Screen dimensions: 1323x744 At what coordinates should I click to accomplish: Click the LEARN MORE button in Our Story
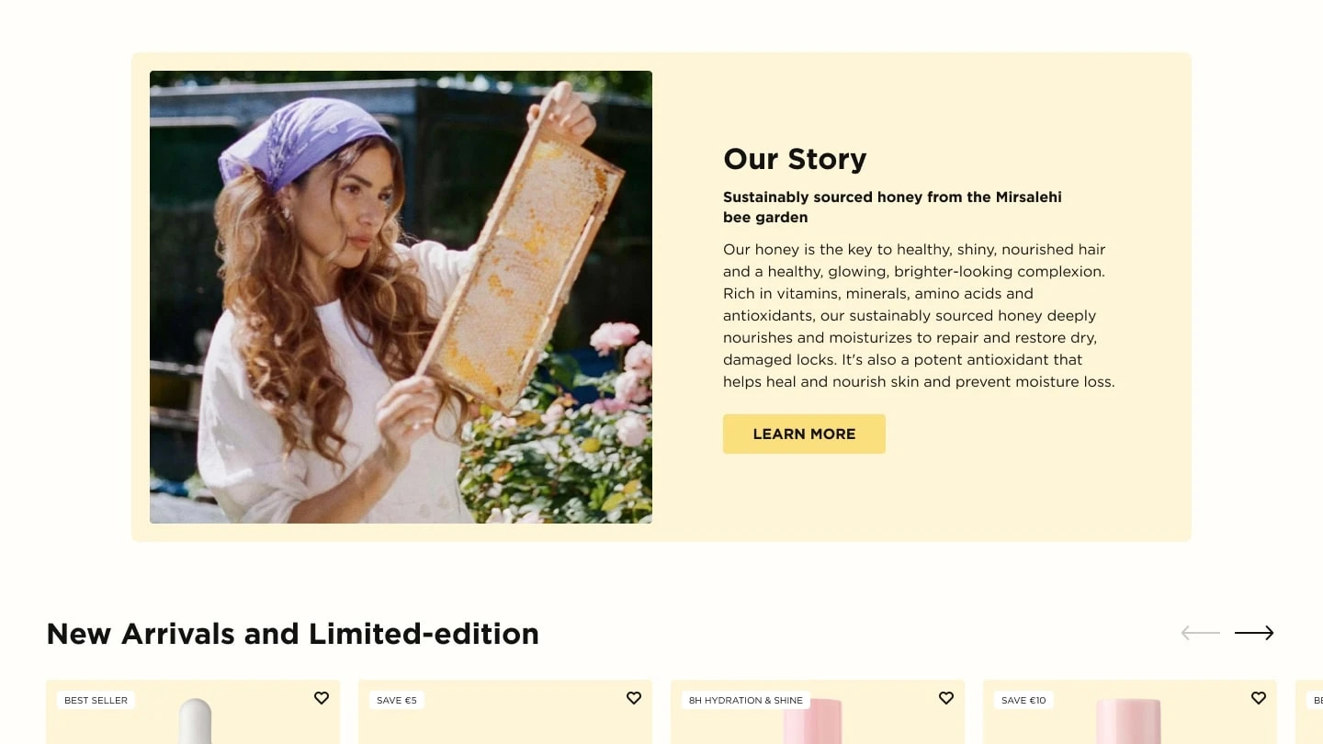click(x=804, y=434)
